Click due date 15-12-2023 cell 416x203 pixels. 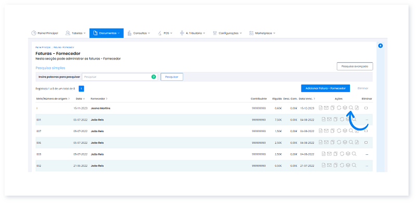307,108
